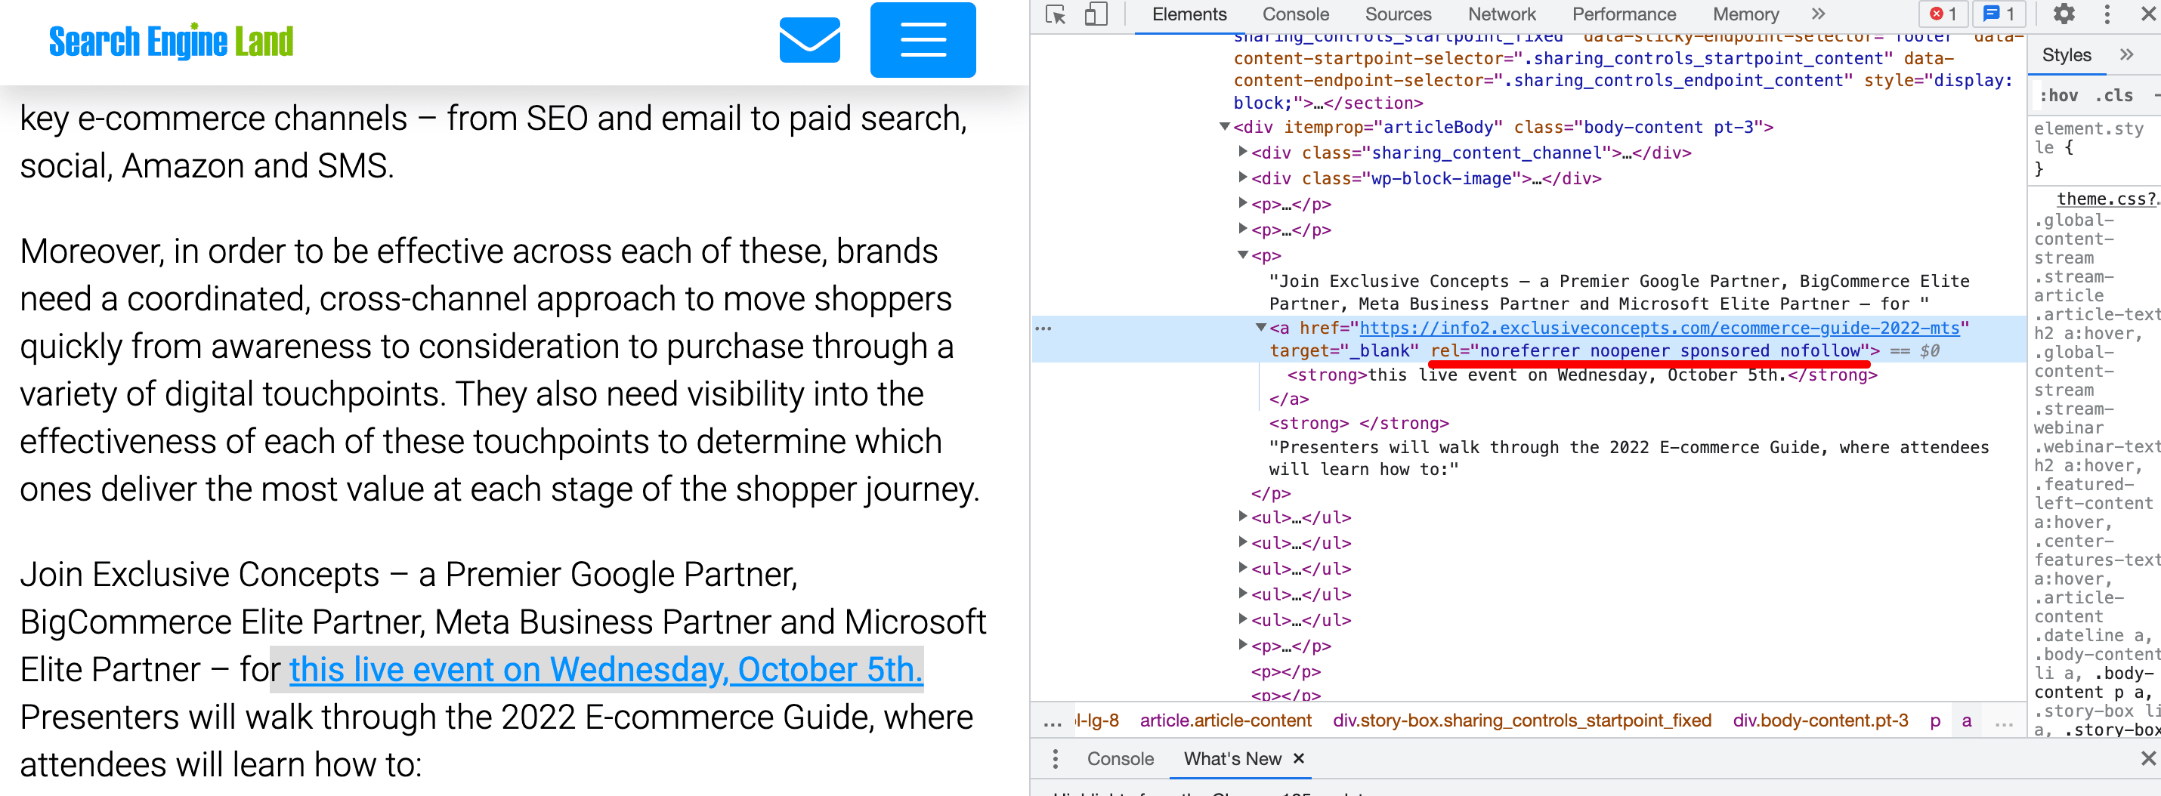Click the email envelope icon
2161x796 pixels.
[x=809, y=39]
